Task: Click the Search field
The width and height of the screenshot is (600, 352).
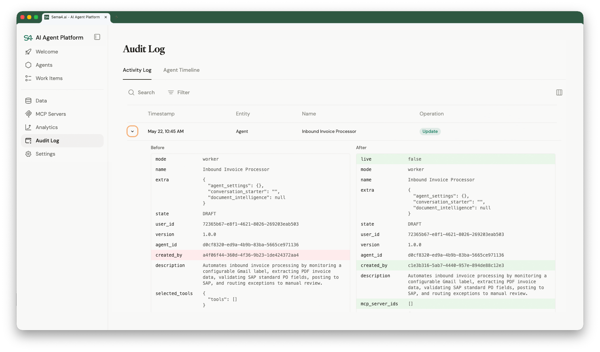Action: (x=141, y=92)
